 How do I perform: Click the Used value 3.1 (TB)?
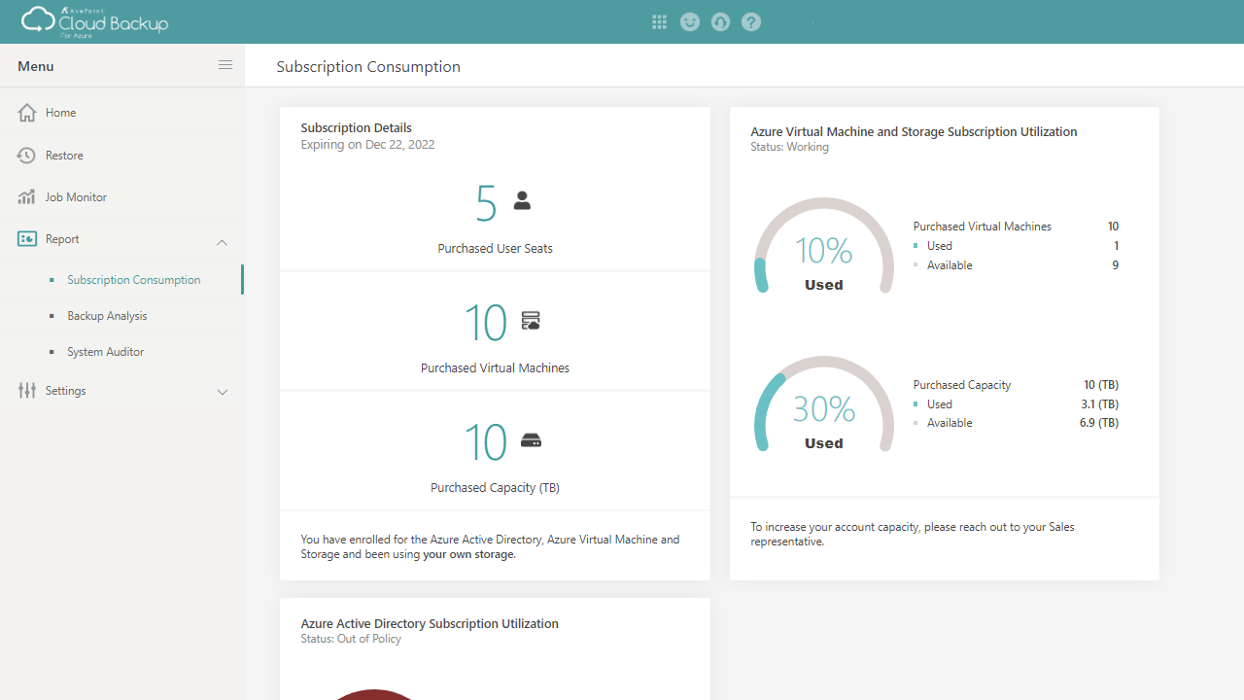[1099, 404]
